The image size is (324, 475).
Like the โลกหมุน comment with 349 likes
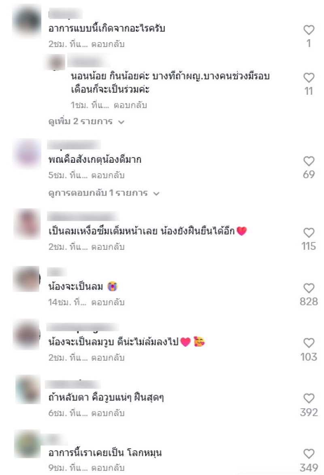(x=309, y=454)
